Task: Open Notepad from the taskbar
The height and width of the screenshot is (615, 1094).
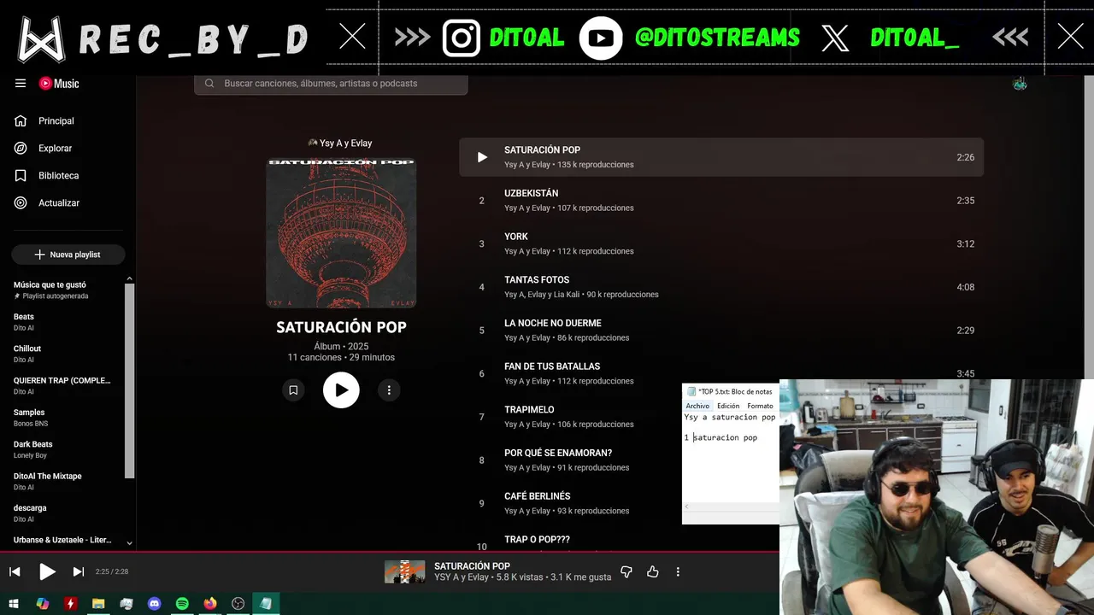Action: coord(266,604)
